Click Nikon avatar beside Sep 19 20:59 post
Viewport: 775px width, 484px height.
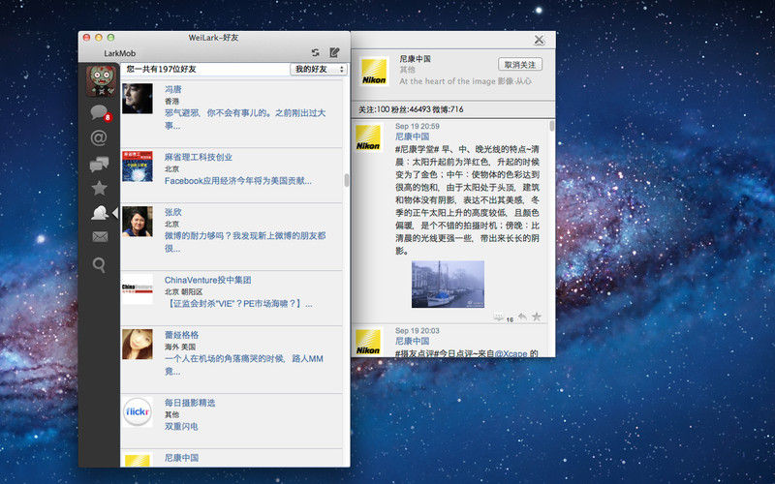click(368, 136)
